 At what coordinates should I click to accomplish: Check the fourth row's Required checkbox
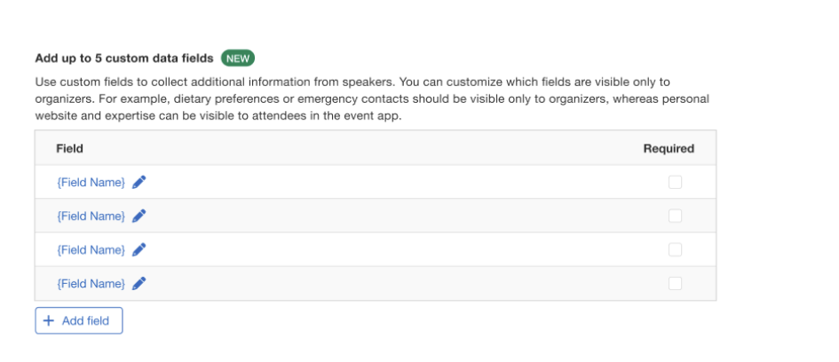pyautogui.click(x=675, y=283)
